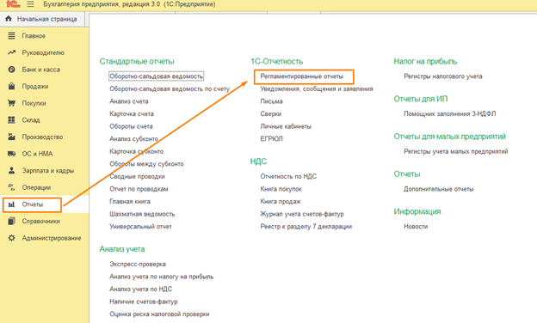The image size is (537, 323).
Task: Open the Справочники section
Action: 40,221
